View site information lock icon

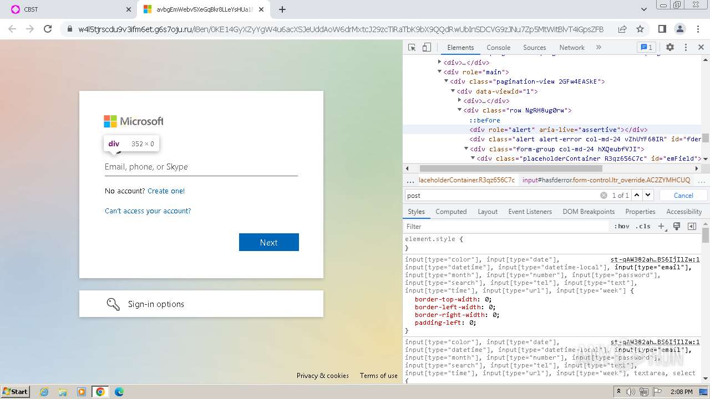(x=69, y=29)
